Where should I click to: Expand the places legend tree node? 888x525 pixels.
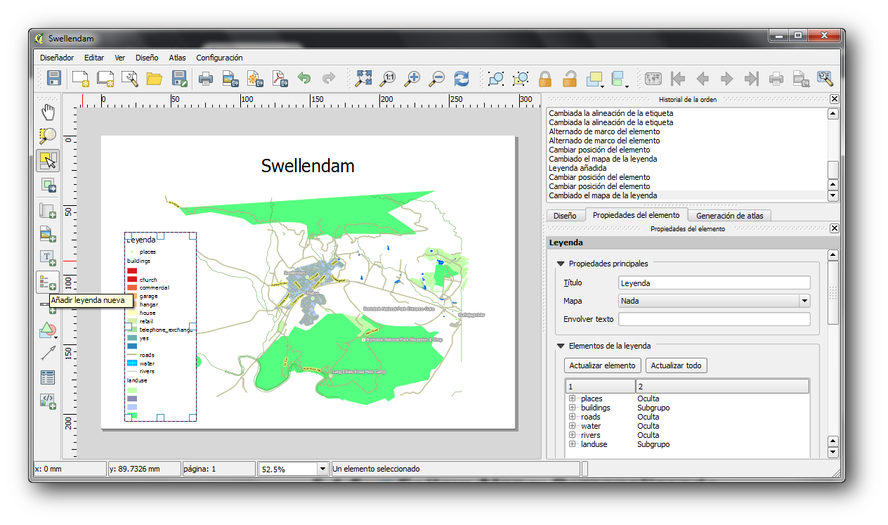tap(573, 398)
